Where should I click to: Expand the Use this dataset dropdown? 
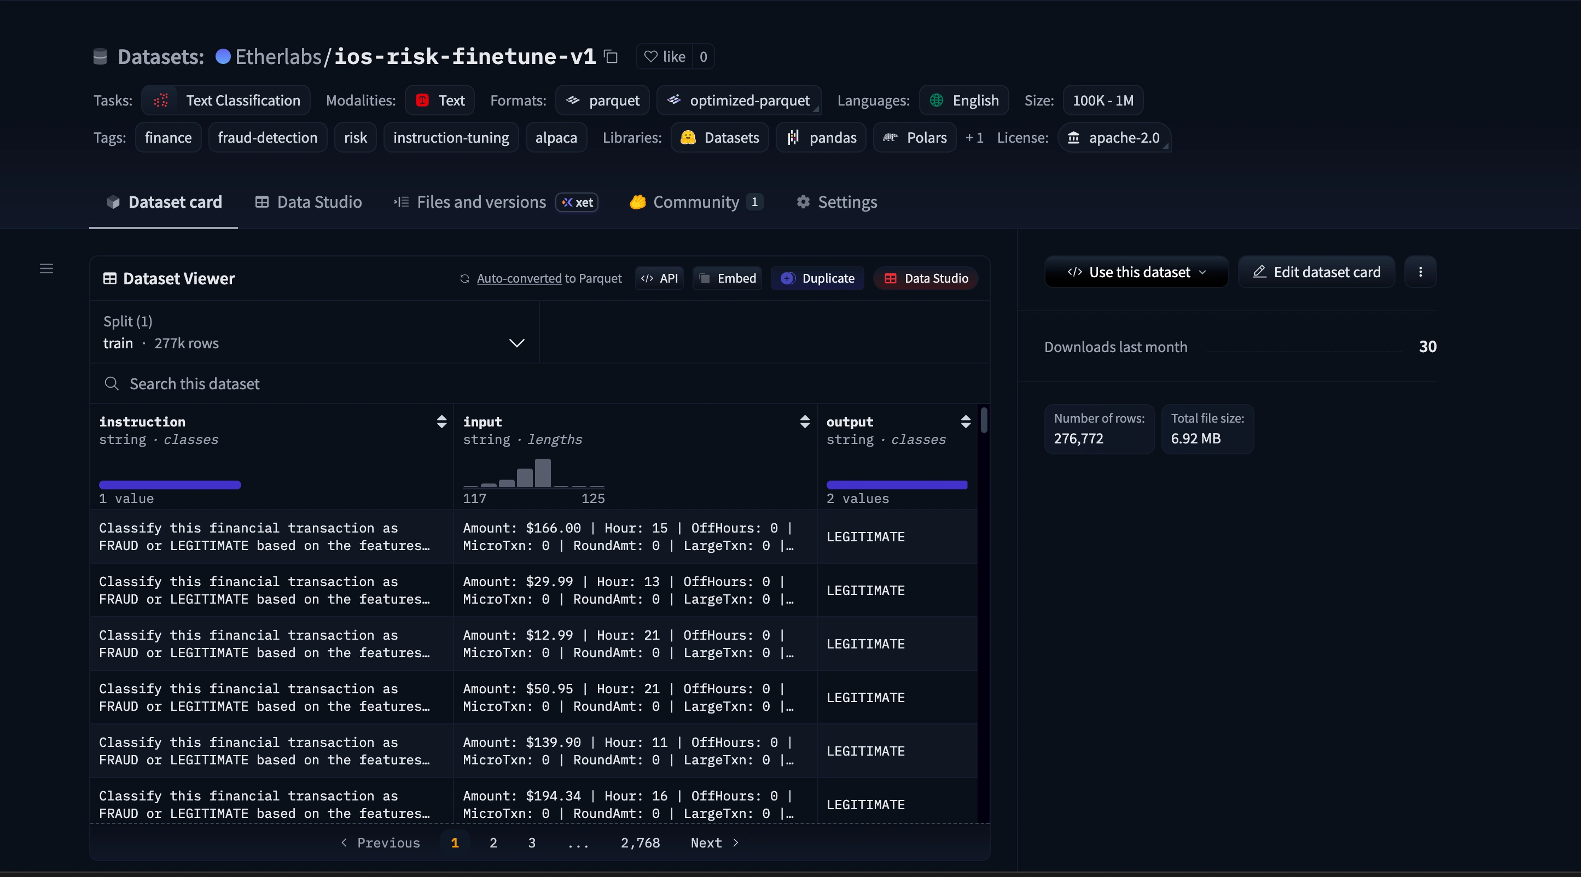click(x=1136, y=272)
